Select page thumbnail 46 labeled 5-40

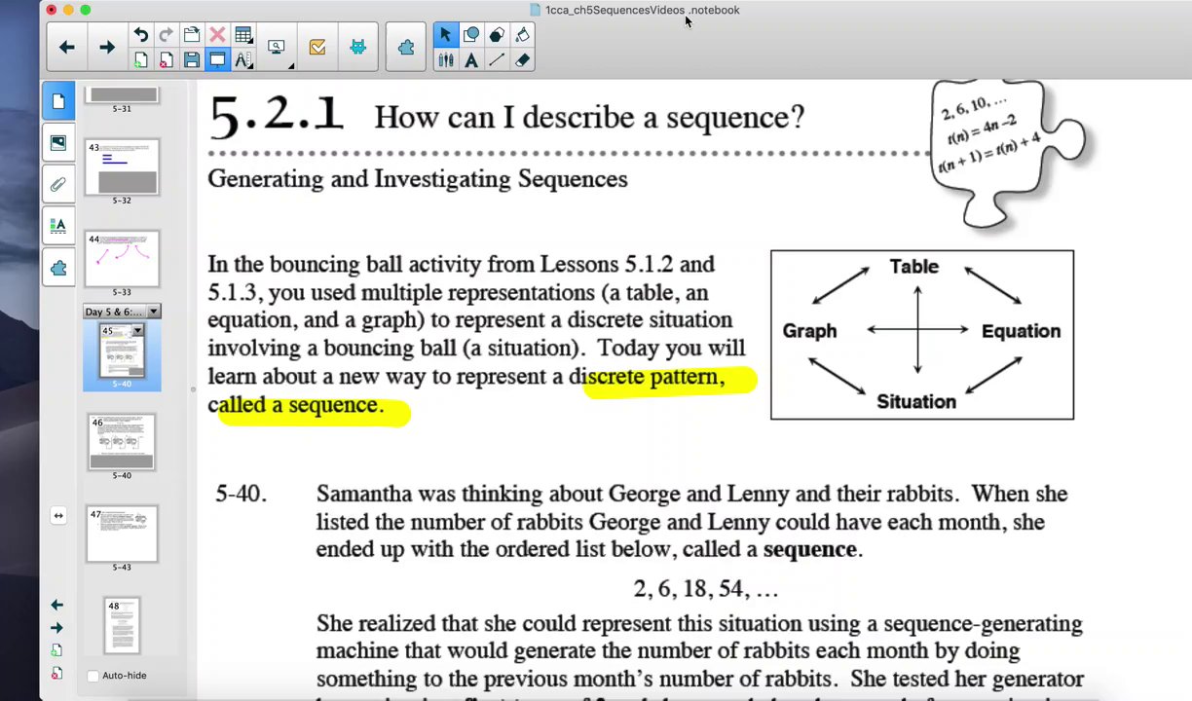pos(122,442)
